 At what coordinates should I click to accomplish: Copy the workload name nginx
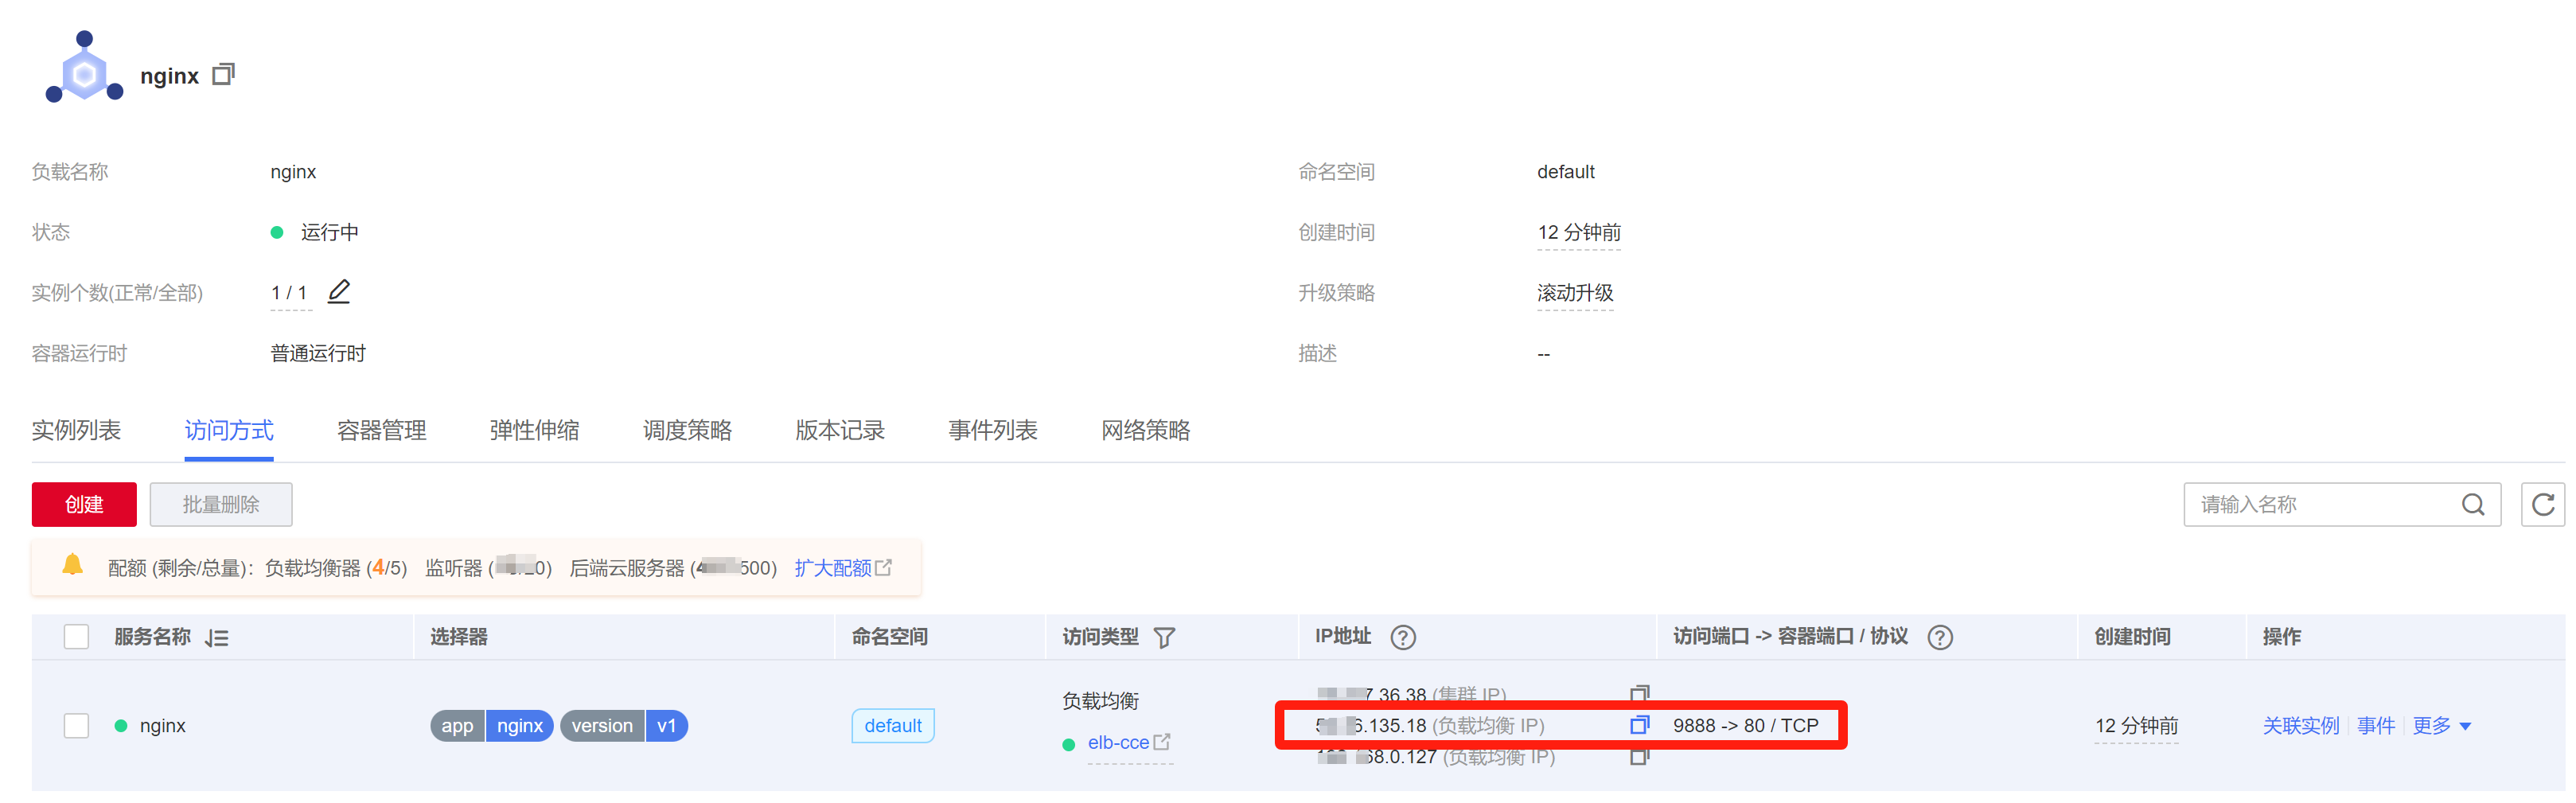tap(224, 73)
